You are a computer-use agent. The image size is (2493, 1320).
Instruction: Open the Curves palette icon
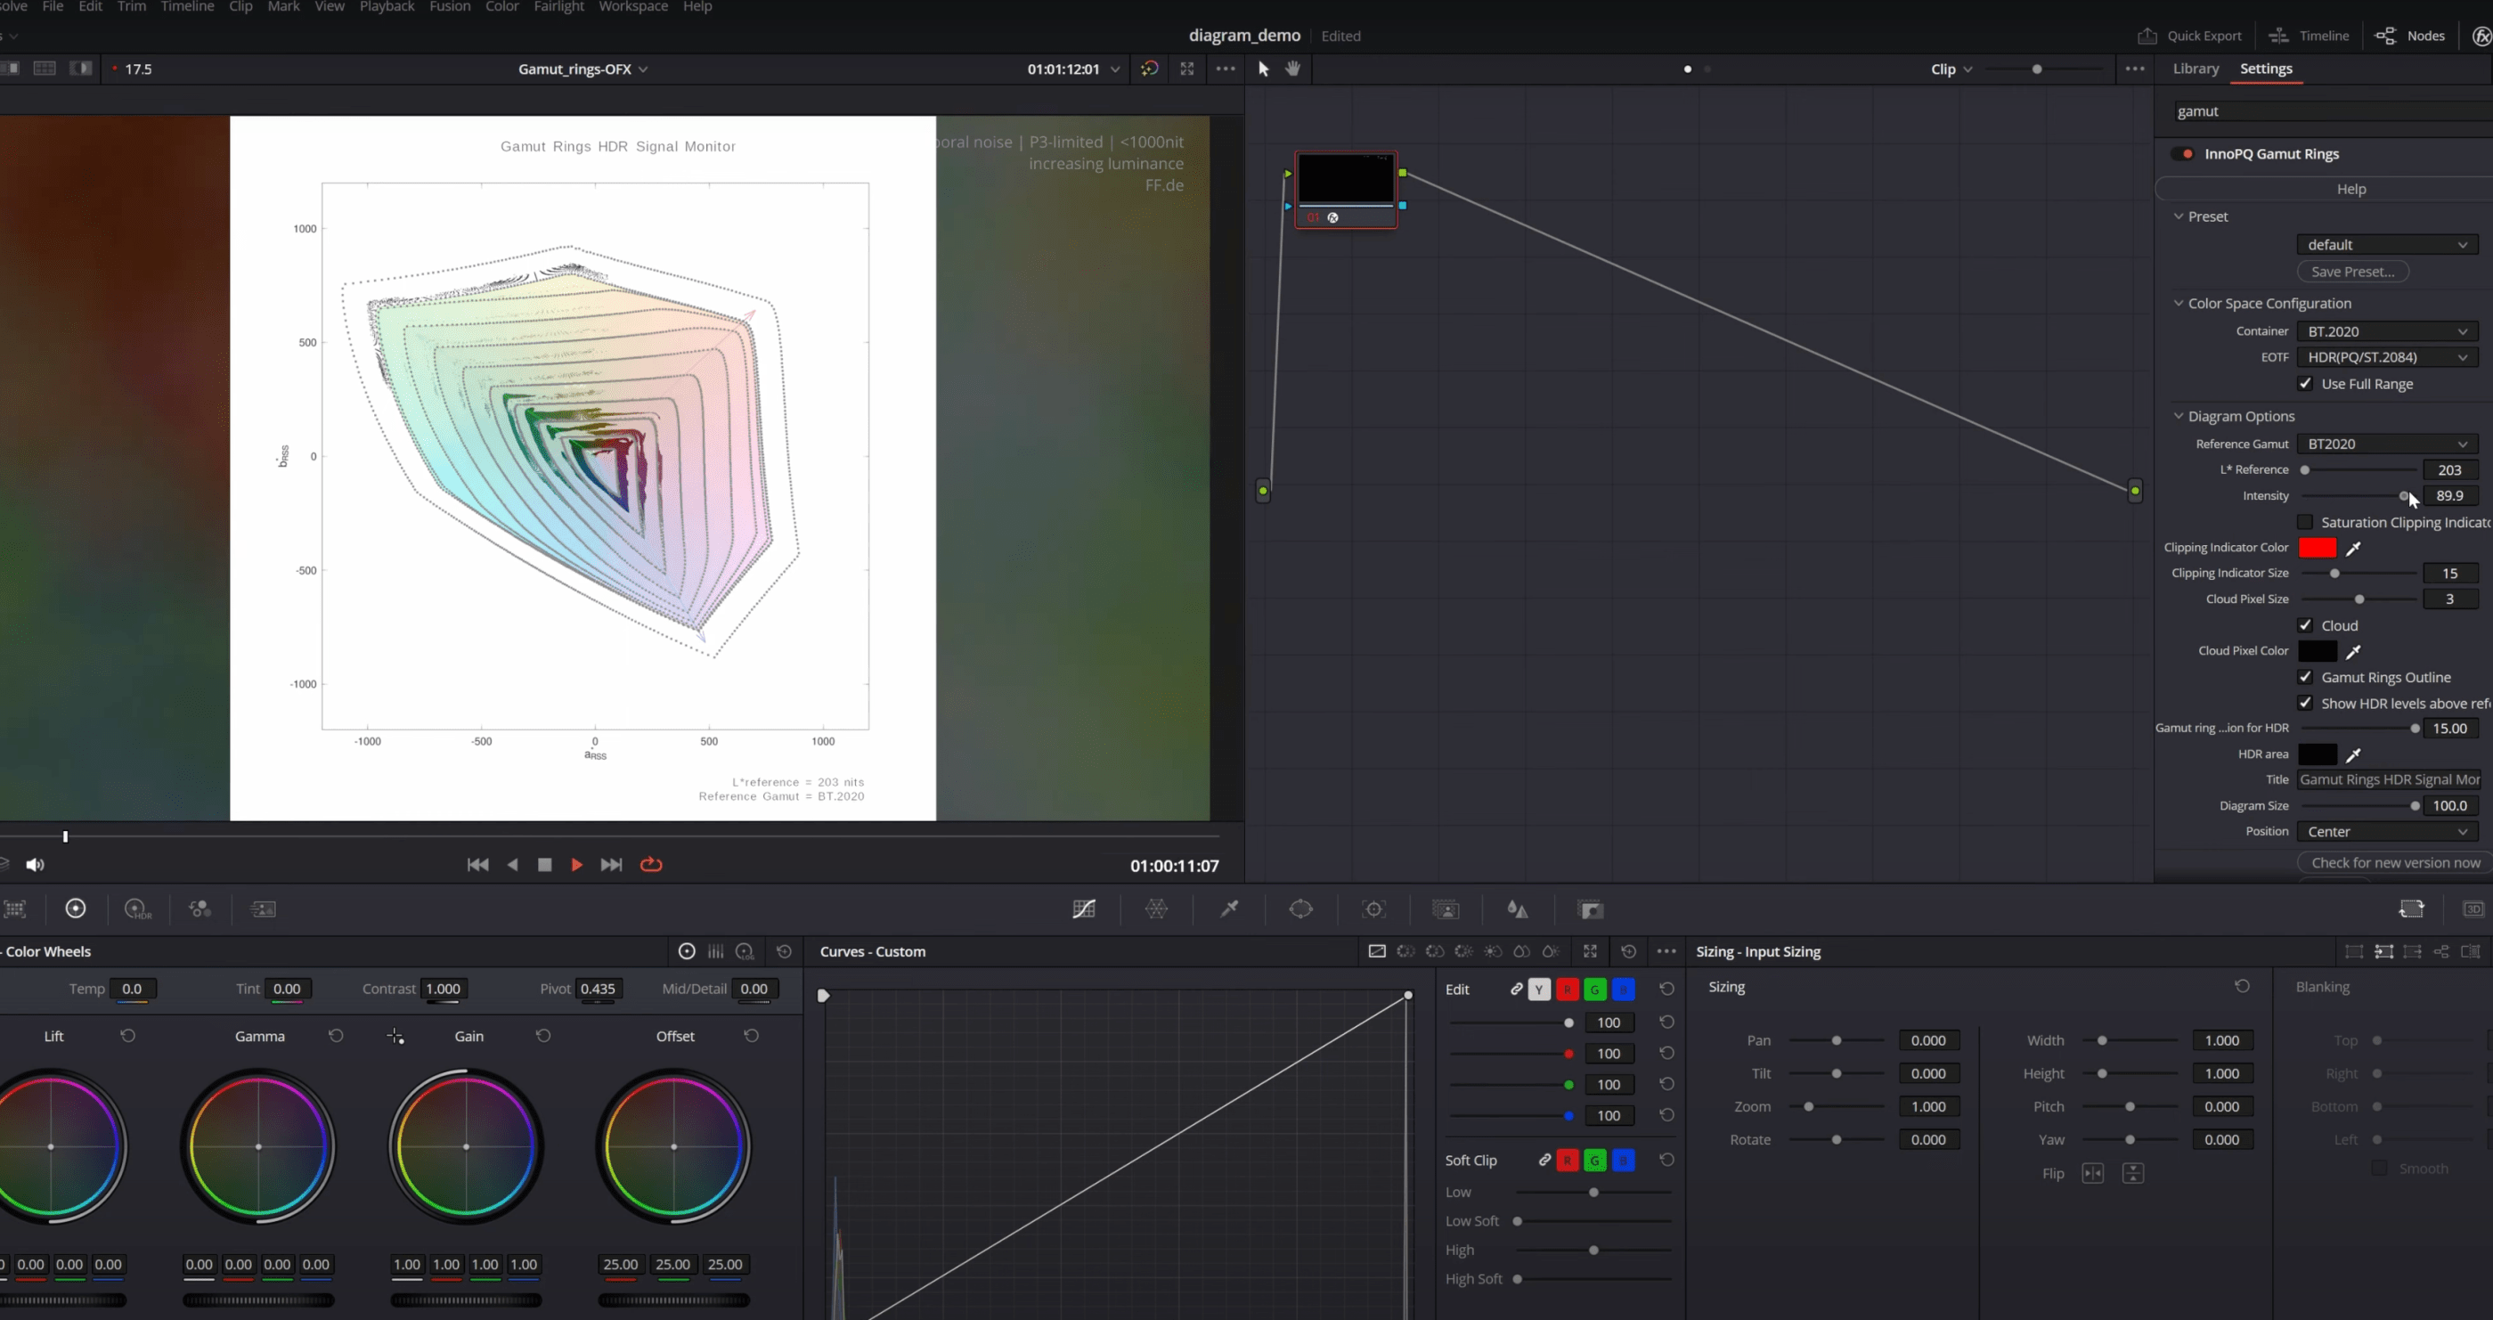1084,909
